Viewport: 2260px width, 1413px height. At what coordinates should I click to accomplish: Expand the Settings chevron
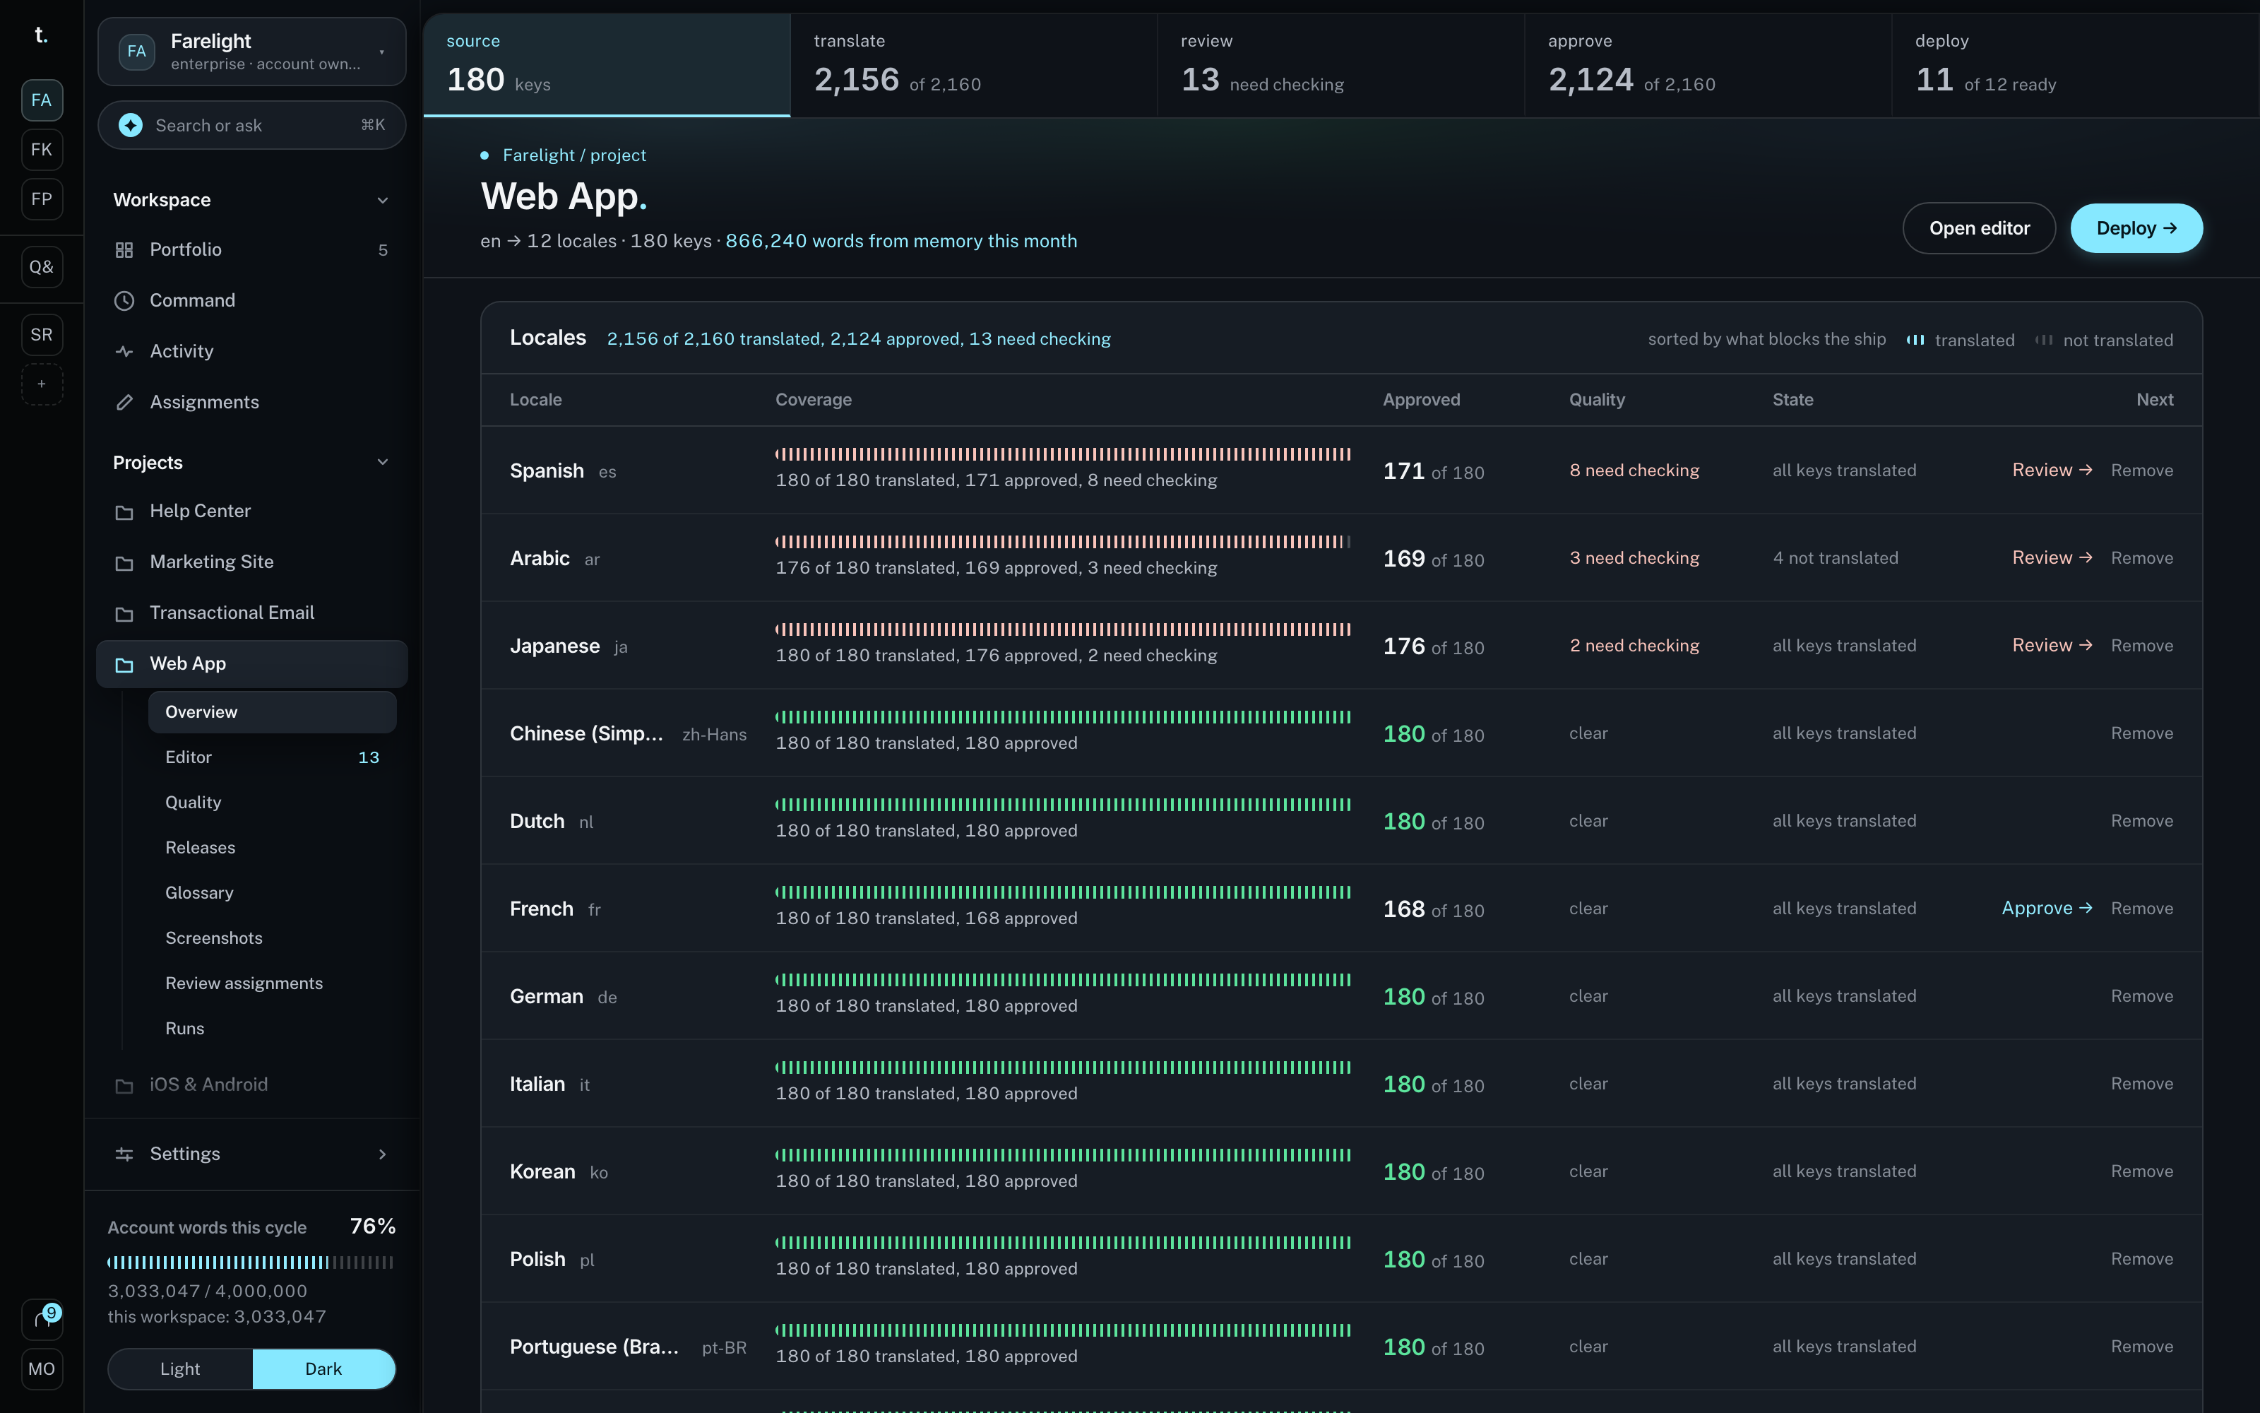(x=382, y=1154)
